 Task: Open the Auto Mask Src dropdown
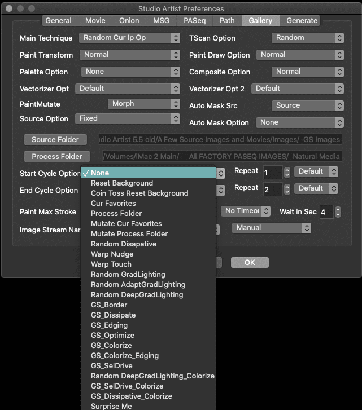coord(308,105)
